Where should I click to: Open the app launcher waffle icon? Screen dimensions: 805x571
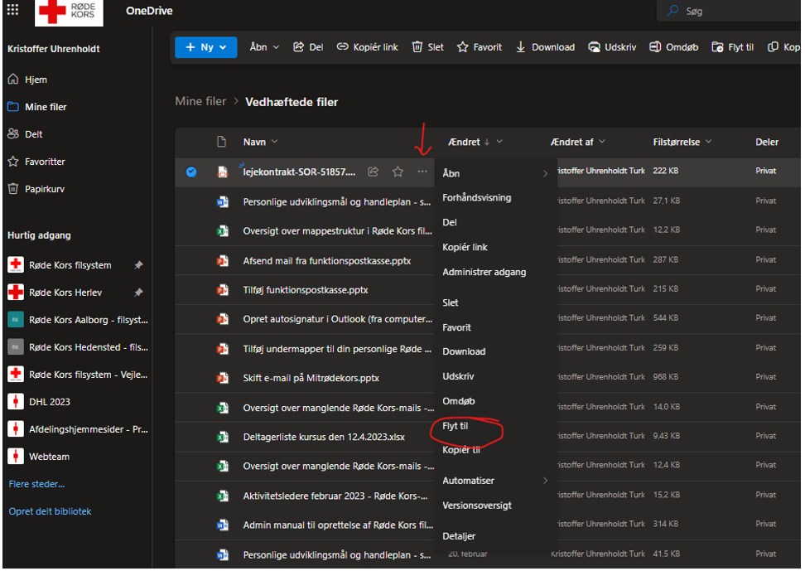coord(12,9)
